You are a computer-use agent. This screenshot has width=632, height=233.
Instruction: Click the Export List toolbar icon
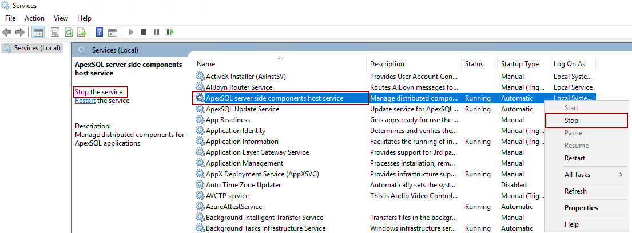click(x=82, y=32)
